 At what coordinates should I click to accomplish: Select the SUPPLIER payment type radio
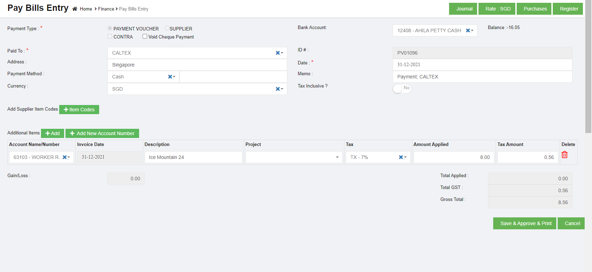click(167, 28)
